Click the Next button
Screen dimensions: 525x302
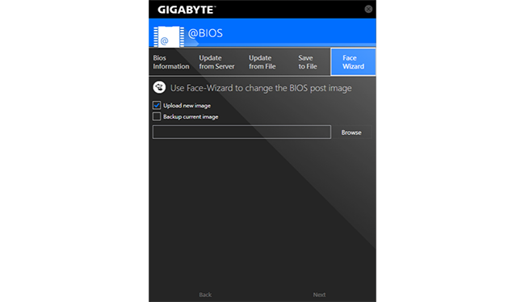pos(319,295)
